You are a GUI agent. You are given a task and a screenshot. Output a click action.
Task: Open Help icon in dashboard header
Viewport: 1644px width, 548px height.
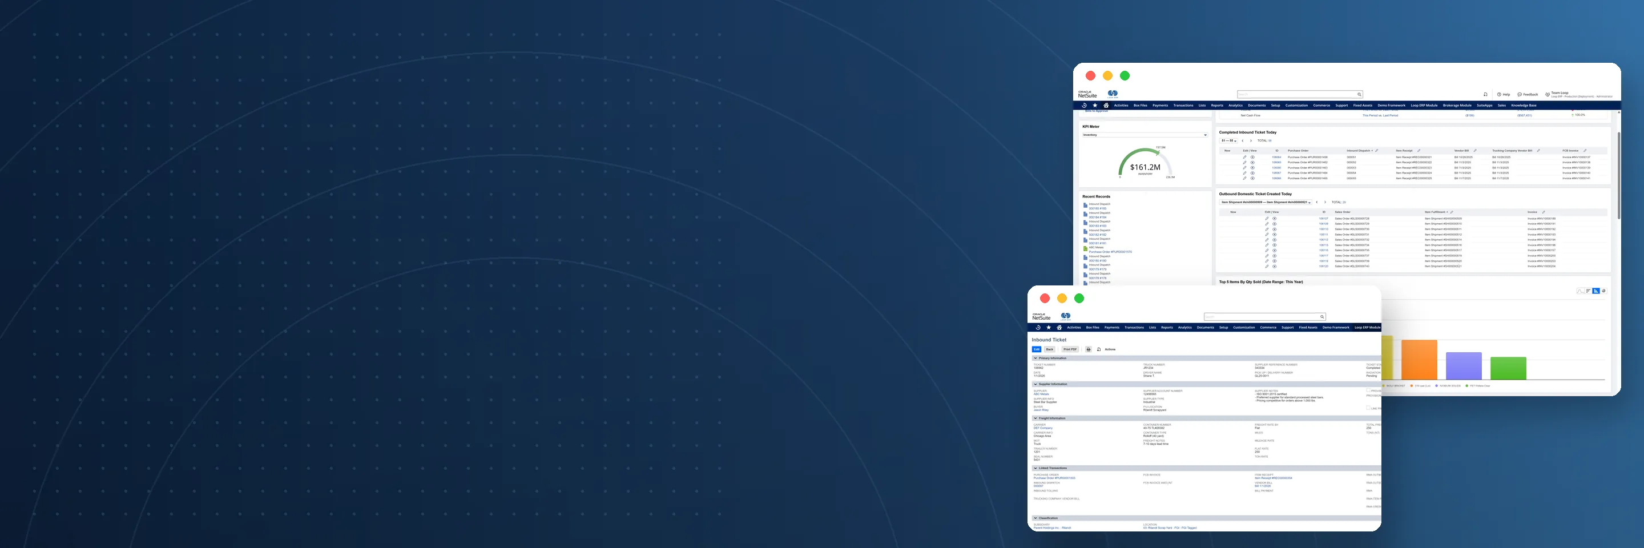pos(1500,95)
